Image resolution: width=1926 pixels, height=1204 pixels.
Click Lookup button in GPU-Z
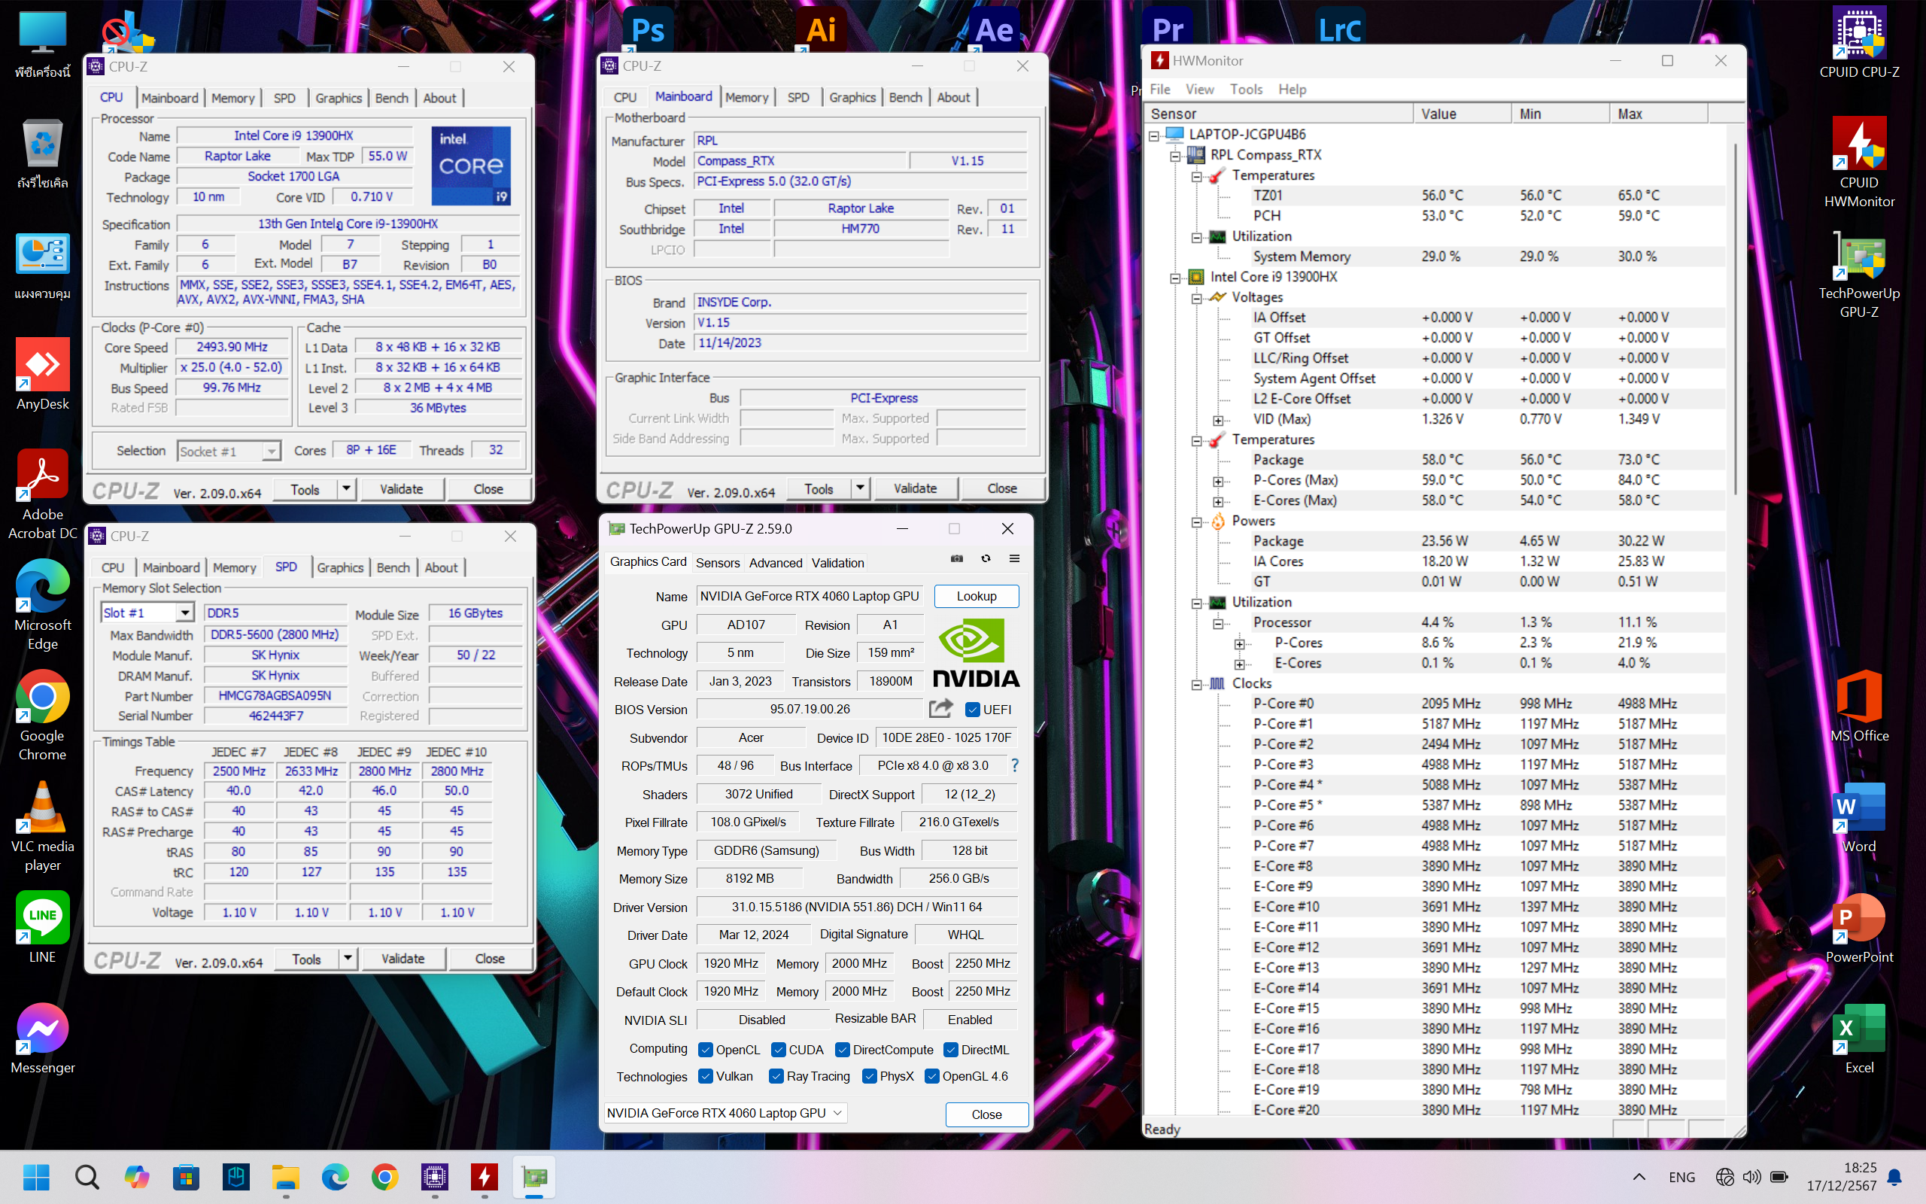[x=977, y=596]
